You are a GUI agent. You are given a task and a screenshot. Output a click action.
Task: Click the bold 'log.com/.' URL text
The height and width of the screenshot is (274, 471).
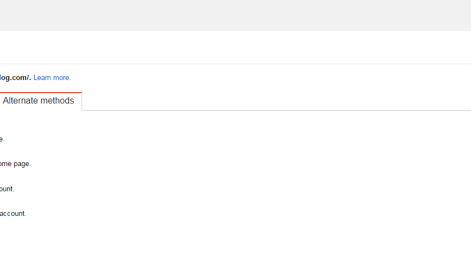15,77
